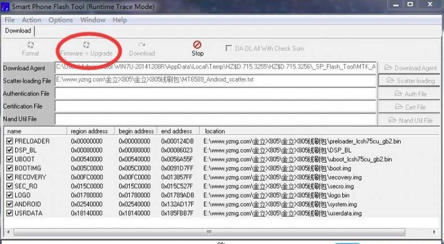Image resolution: width=444 pixels, height=244 pixels.
Task: Click begin address 0x00FC0000
Action: 134,178
